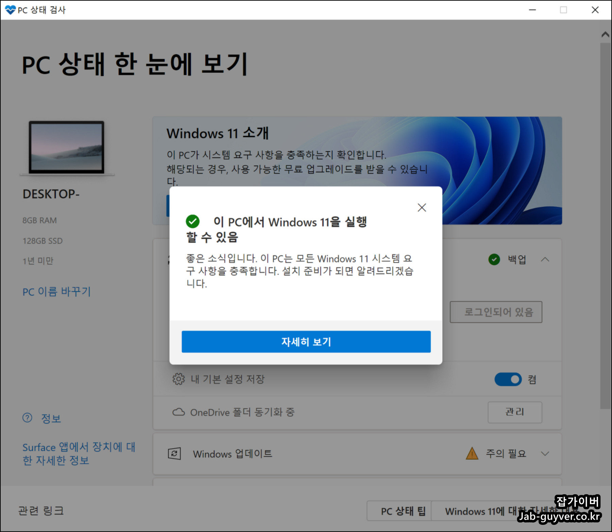
Task: Click the vertical scrollbar thumb
Action: 605,225
